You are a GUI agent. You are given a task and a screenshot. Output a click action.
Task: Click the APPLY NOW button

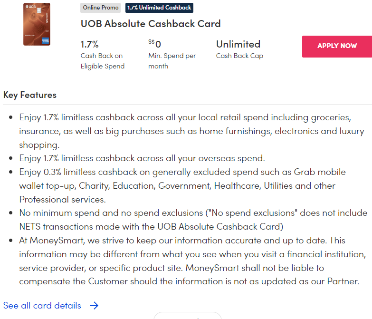point(337,47)
